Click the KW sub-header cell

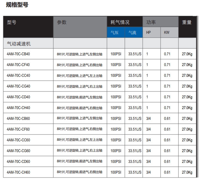167,33
